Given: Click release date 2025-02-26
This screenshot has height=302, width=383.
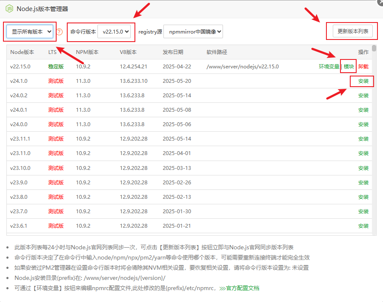Looking at the screenshot, I should [x=177, y=182].
